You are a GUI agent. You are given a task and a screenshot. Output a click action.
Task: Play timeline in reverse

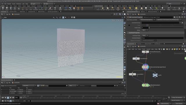tap(5, 98)
